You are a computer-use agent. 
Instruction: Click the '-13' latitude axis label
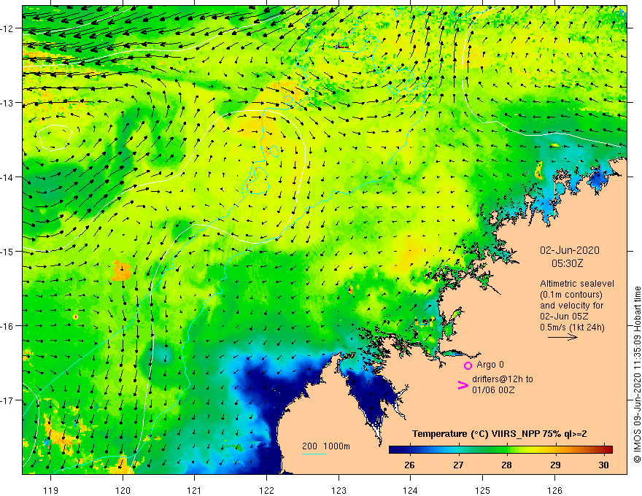click(7, 103)
